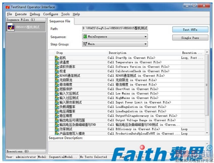Image resolution: width=214 pixels, height=163 pixels.
Task: Select 'Call OutputVoltageAccuracy' description cell
Action: [142, 116]
